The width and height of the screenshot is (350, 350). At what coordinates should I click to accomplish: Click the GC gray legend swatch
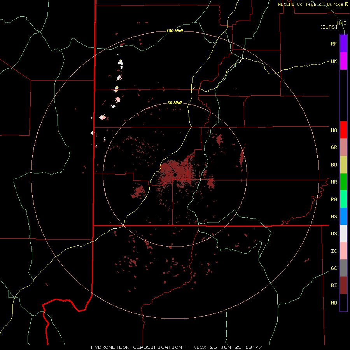coord(343,268)
